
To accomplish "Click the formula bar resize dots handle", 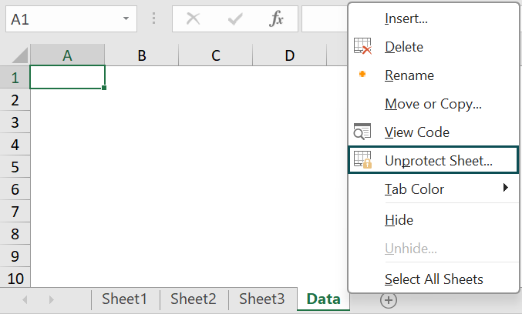I will point(153,18).
